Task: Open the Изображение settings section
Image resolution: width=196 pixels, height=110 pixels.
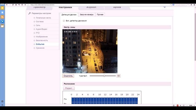Action: pos(42,37)
